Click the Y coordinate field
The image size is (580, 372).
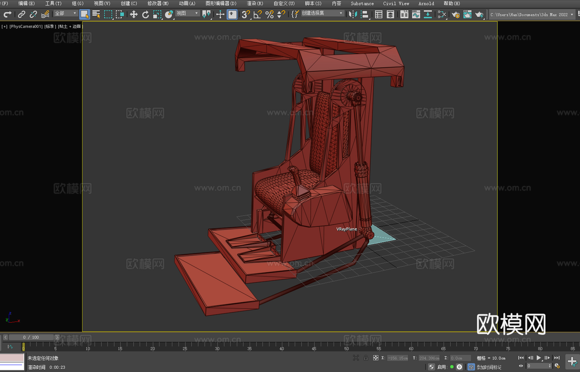click(x=429, y=358)
